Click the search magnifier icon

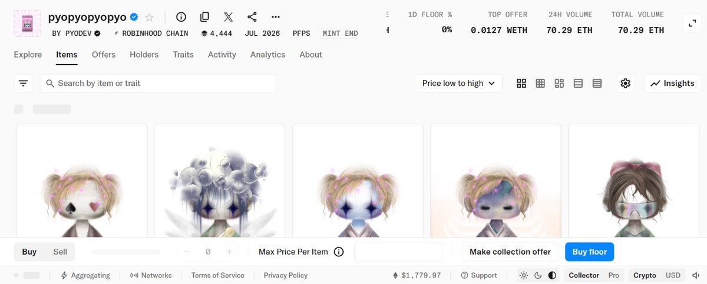click(49, 83)
